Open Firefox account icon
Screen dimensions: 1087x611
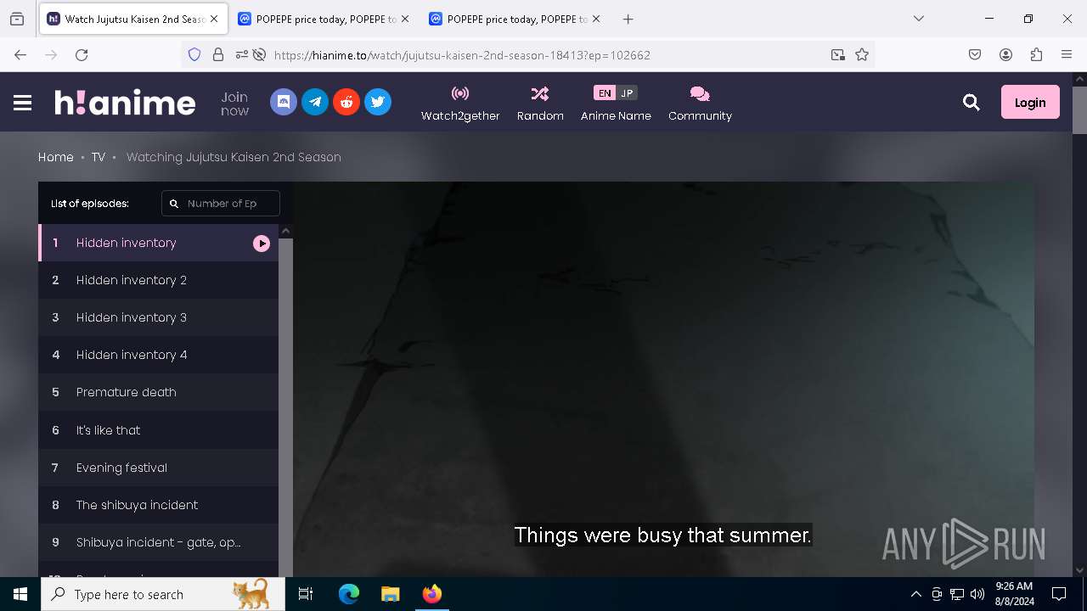coord(1005,54)
